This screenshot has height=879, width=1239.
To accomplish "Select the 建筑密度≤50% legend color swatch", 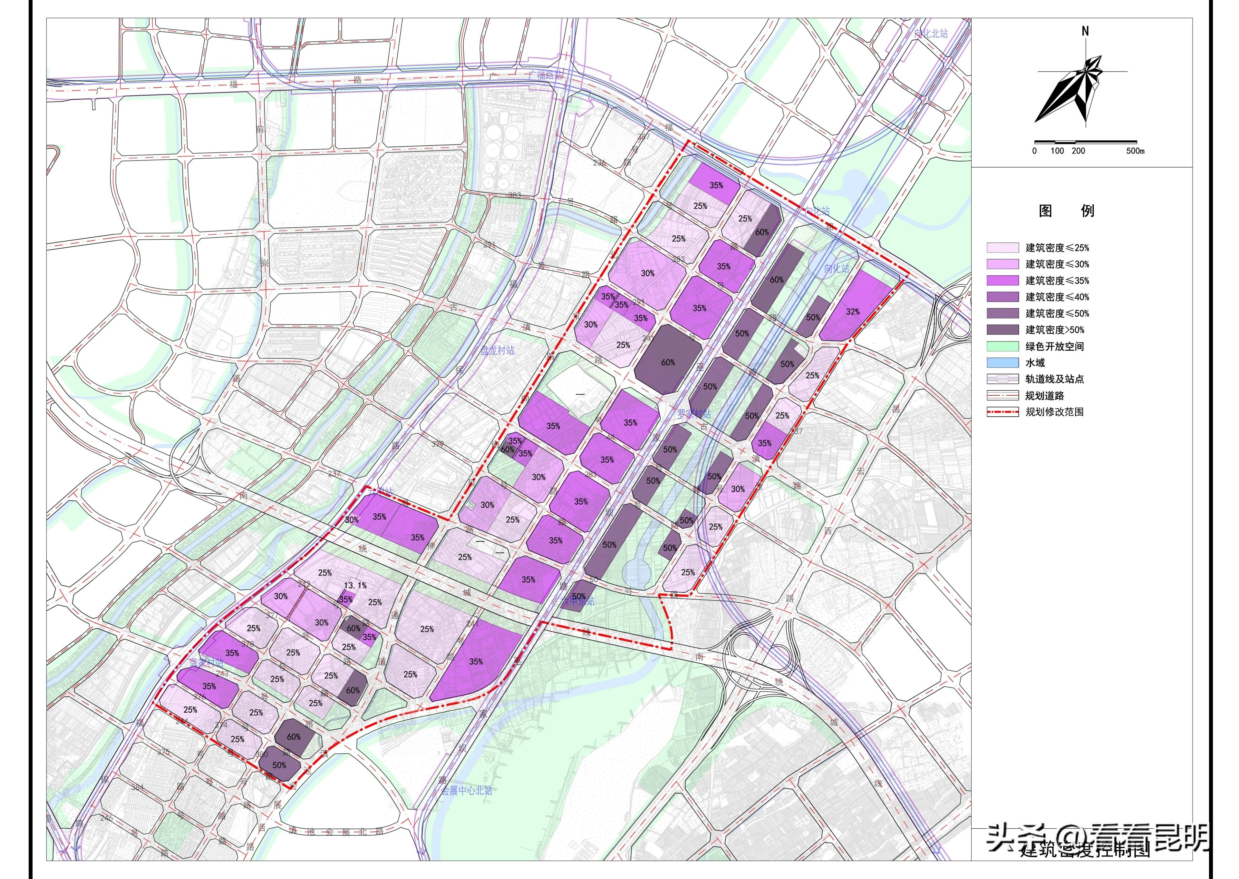I will click(1003, 313).
